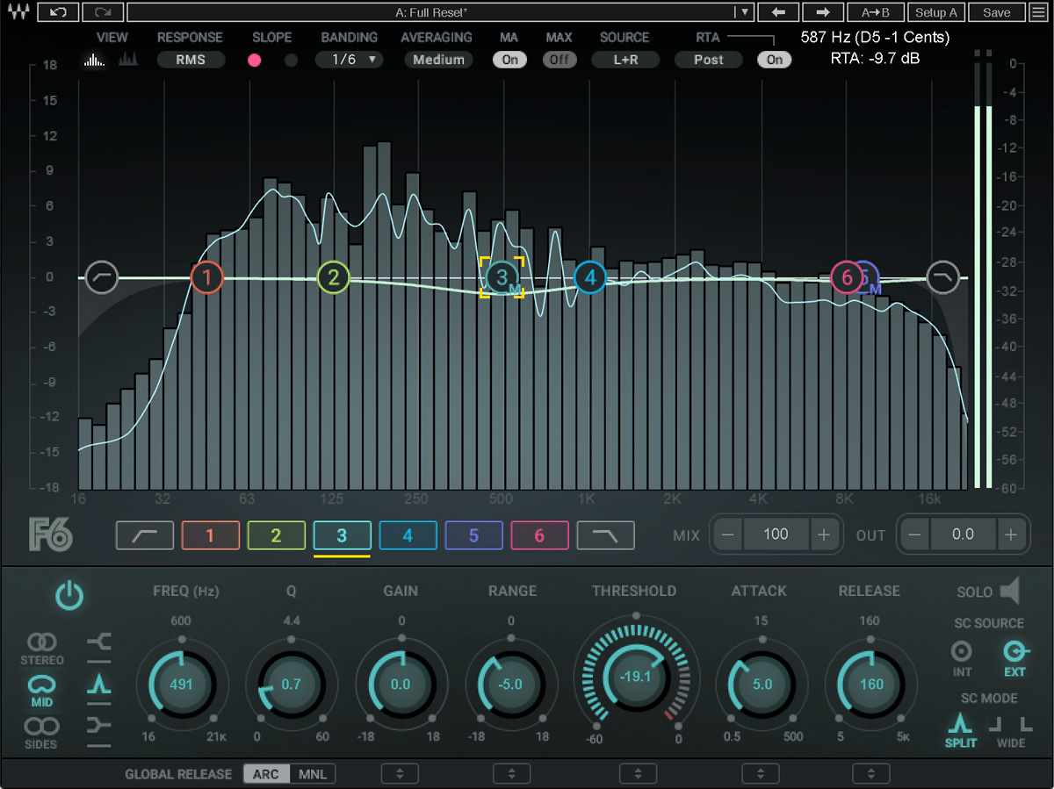Select the filled spectrum view icon

128,60
